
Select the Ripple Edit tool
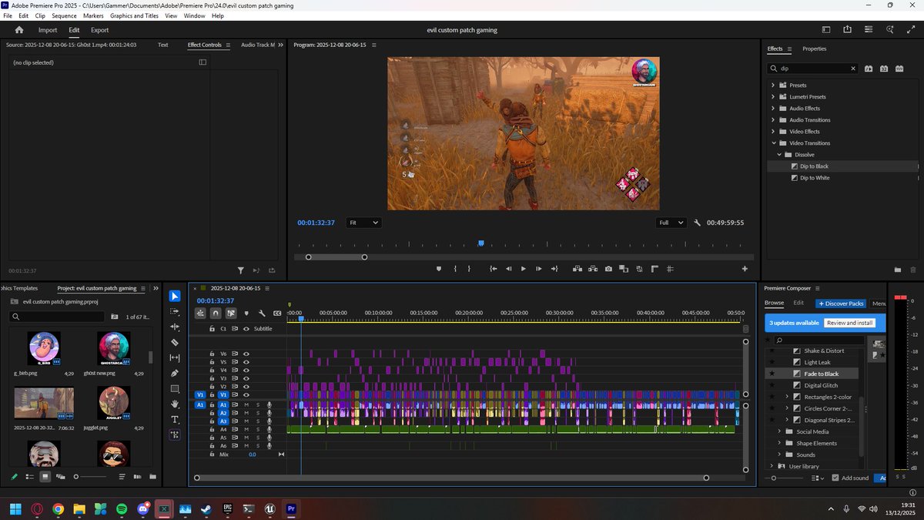coord(175,327)
